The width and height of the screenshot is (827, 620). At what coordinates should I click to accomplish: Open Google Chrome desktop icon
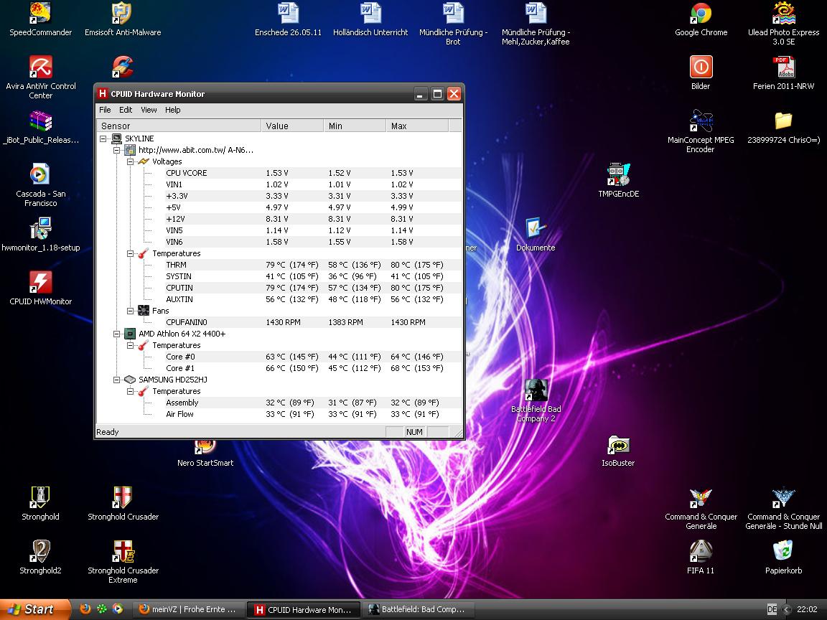click(x=701, y=14)
